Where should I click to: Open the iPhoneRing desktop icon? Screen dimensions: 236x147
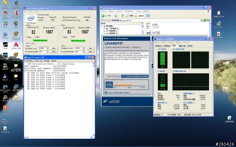click(x=5, y=129)
